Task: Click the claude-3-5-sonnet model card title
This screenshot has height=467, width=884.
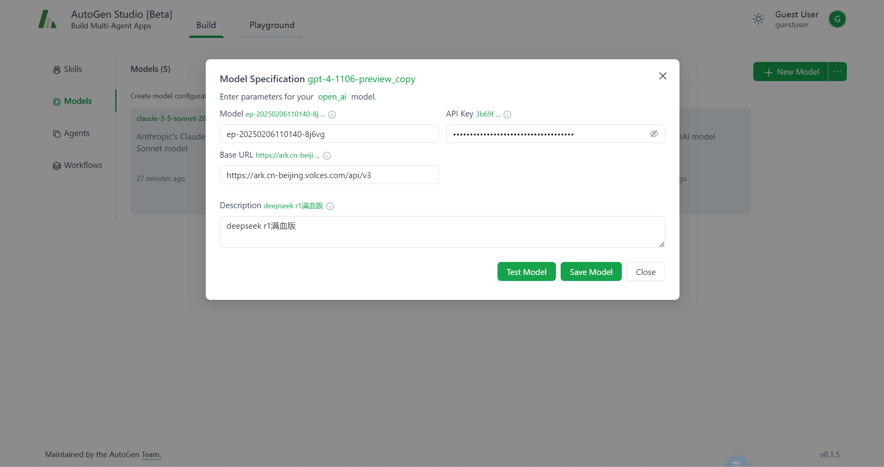Action: (171, 119)
